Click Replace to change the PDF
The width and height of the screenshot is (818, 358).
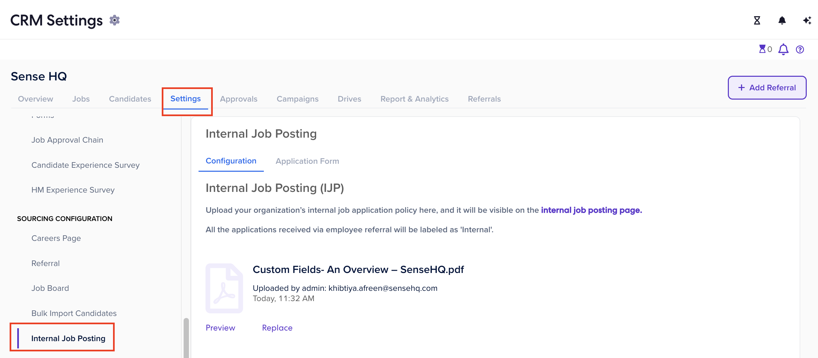(277, 328)
